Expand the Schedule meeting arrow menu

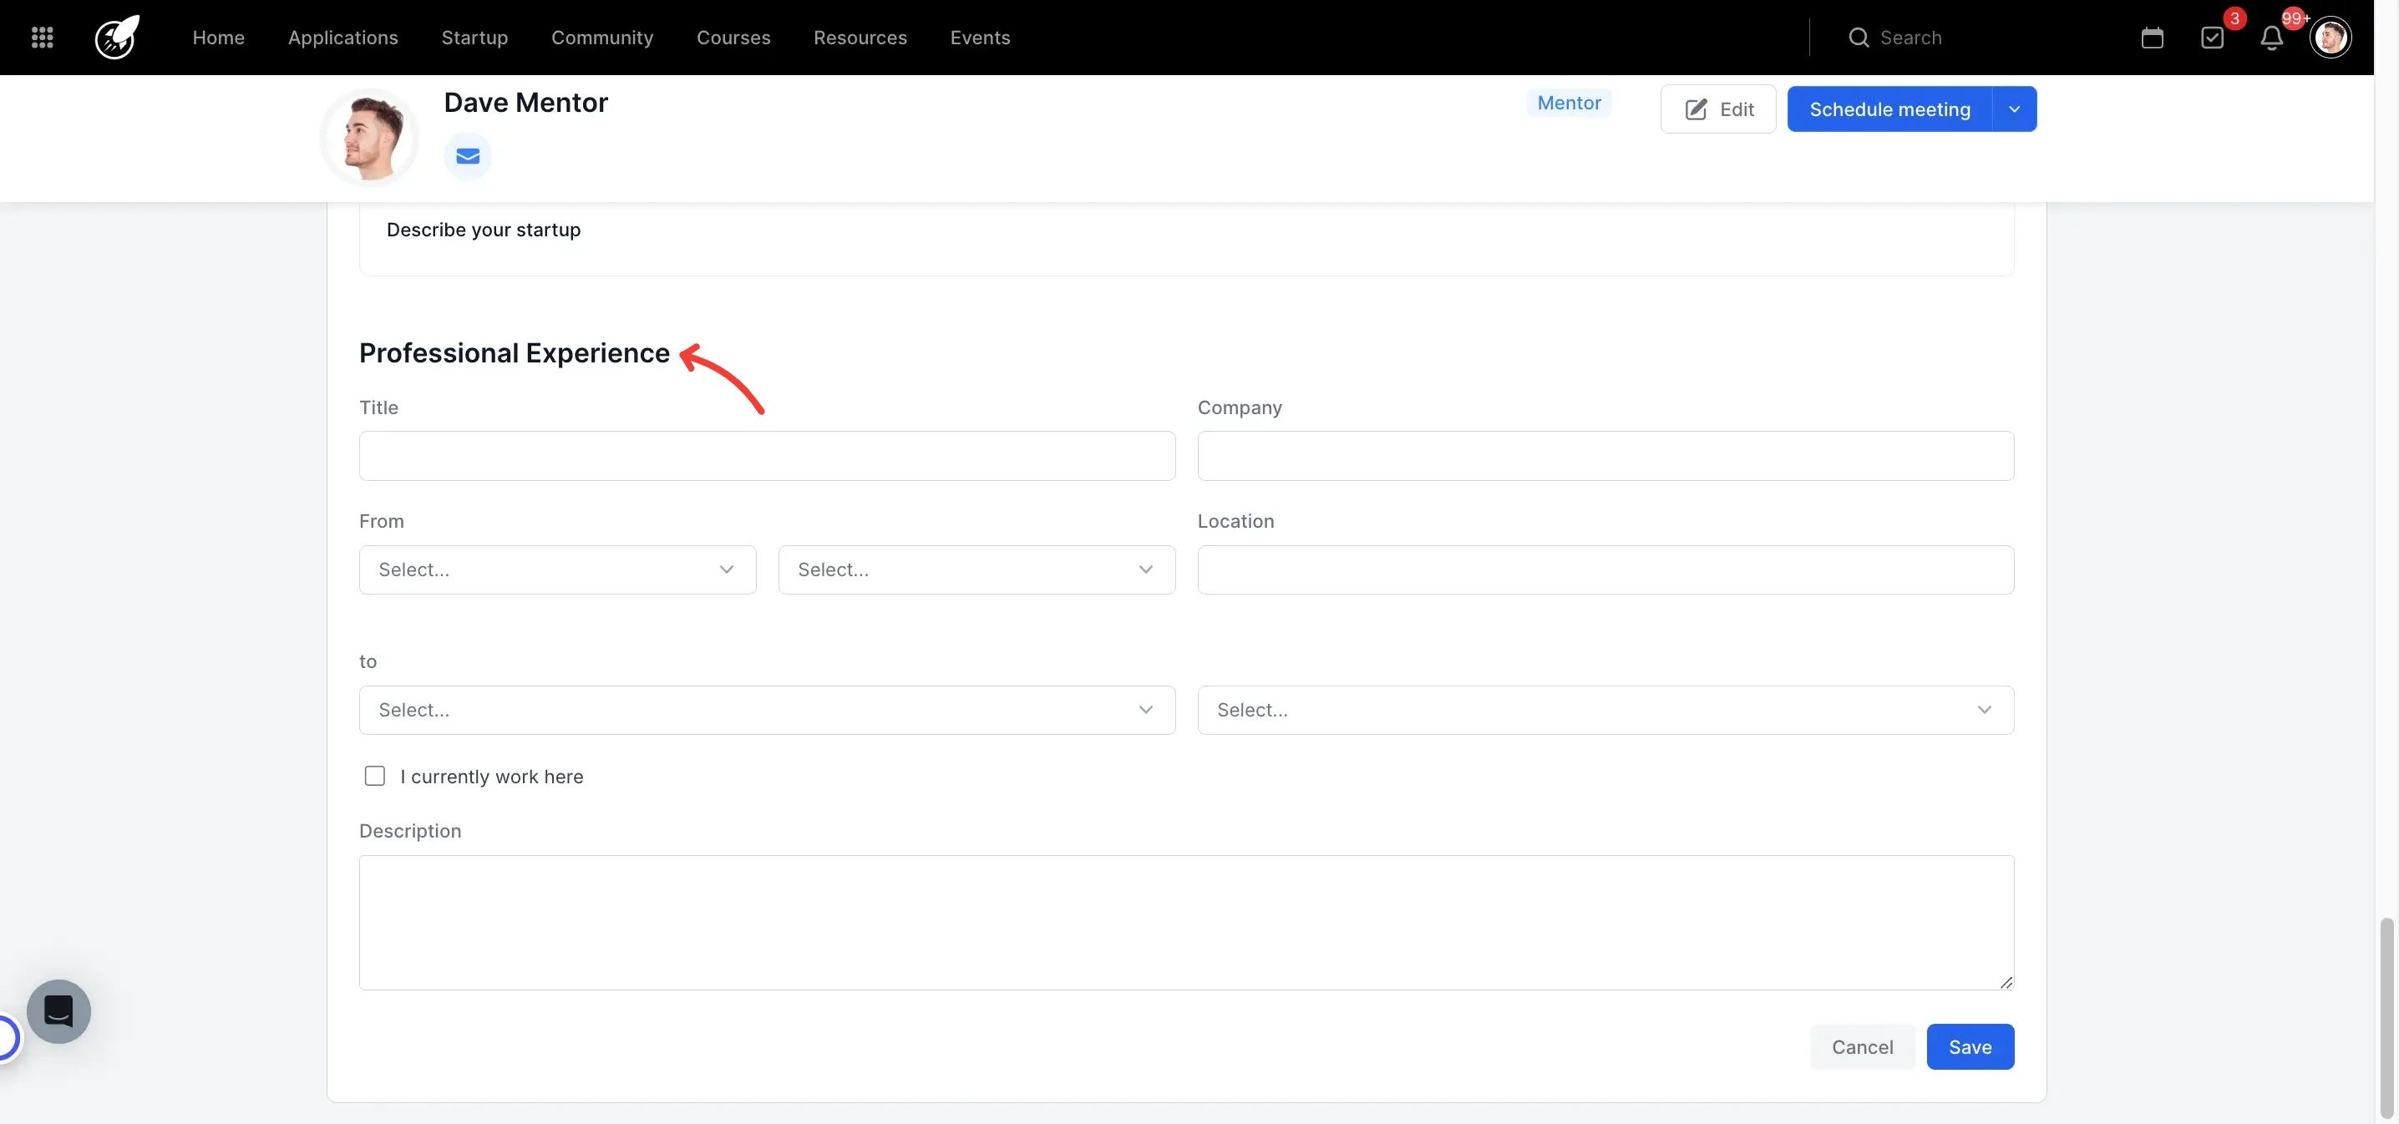click(x=2015, y=109)
